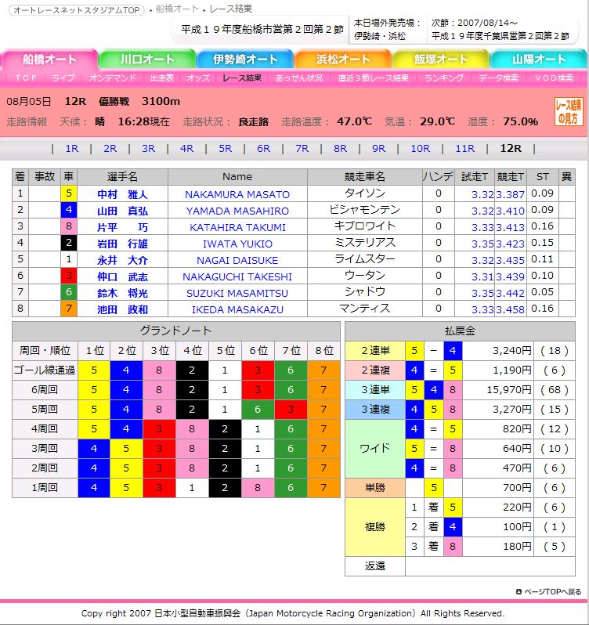
Task: Open rider 山田 真弘 profile link
Action: click(122, 211)
